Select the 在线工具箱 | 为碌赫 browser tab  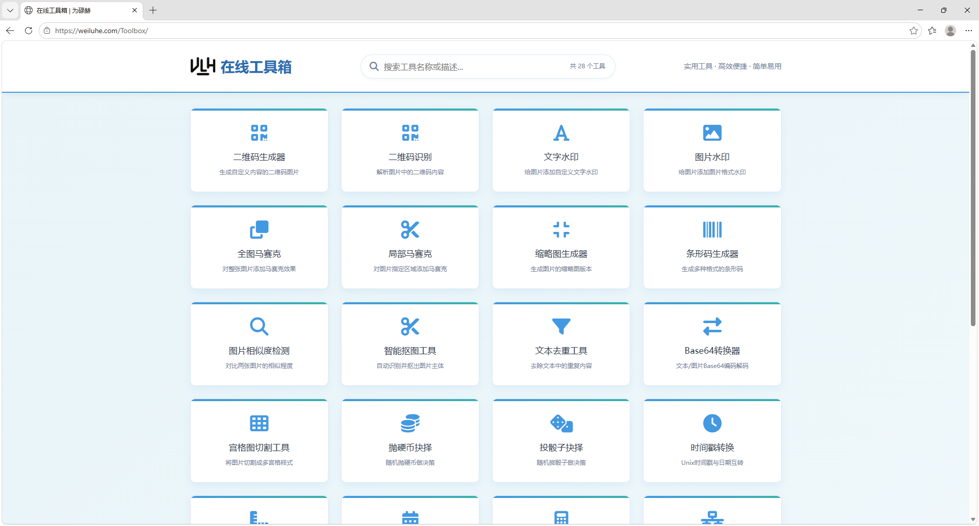81,10
